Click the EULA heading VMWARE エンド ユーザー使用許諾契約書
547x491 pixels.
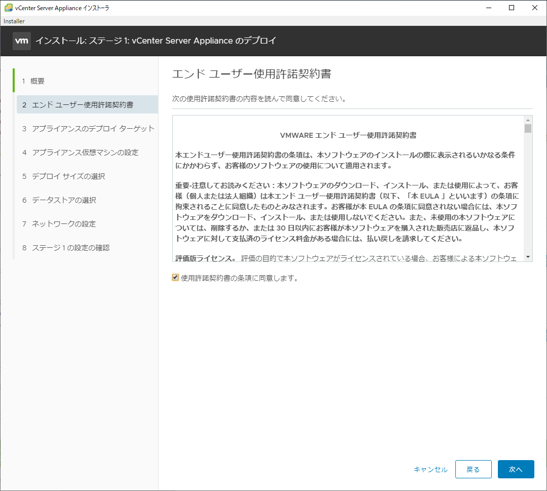pos(348,135)
